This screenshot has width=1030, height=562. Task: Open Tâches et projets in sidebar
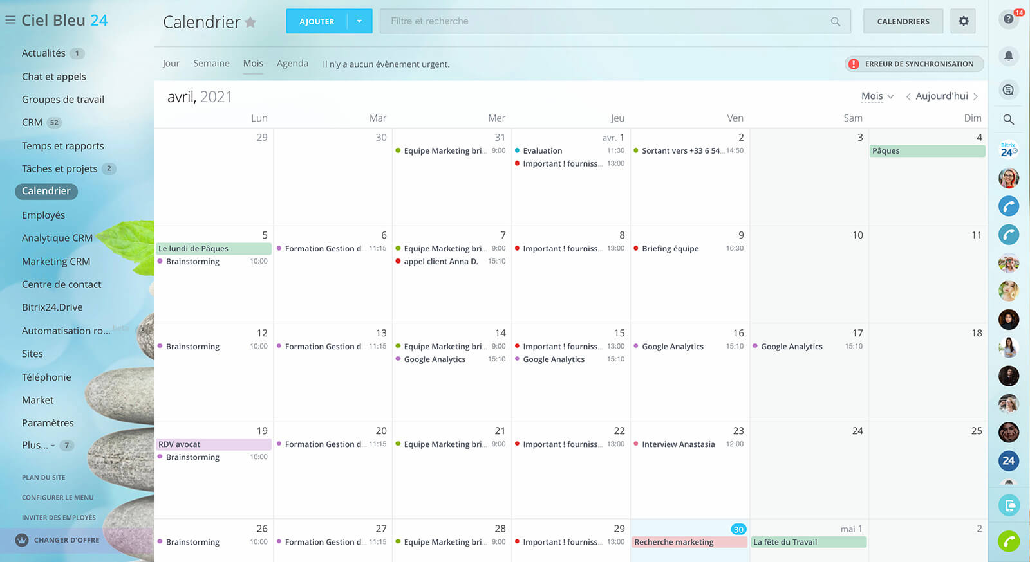pos(59,168)
